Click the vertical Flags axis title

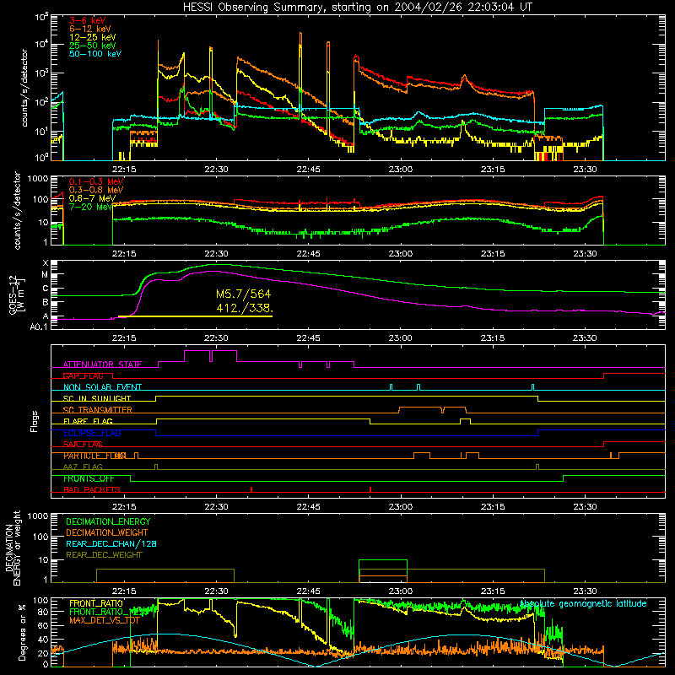pyautogui.click(x=35, y=421)
